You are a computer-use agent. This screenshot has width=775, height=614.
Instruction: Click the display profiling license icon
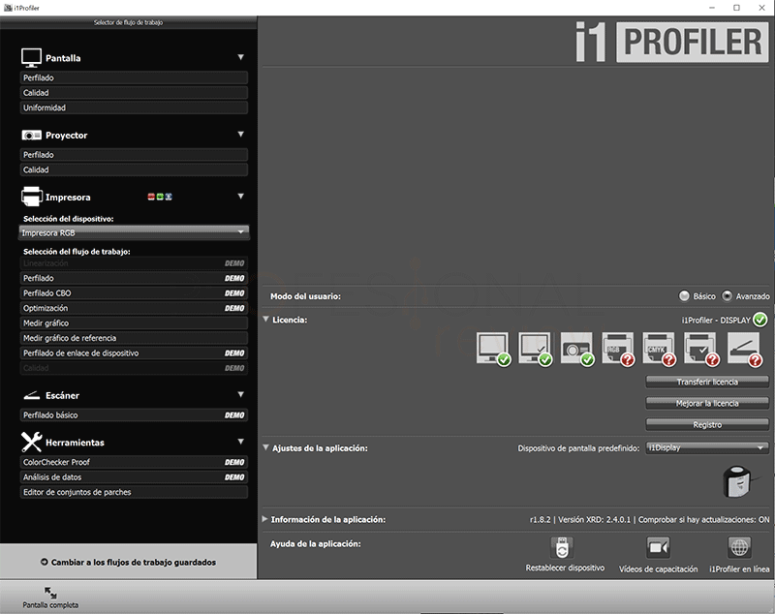coord(493,350)
